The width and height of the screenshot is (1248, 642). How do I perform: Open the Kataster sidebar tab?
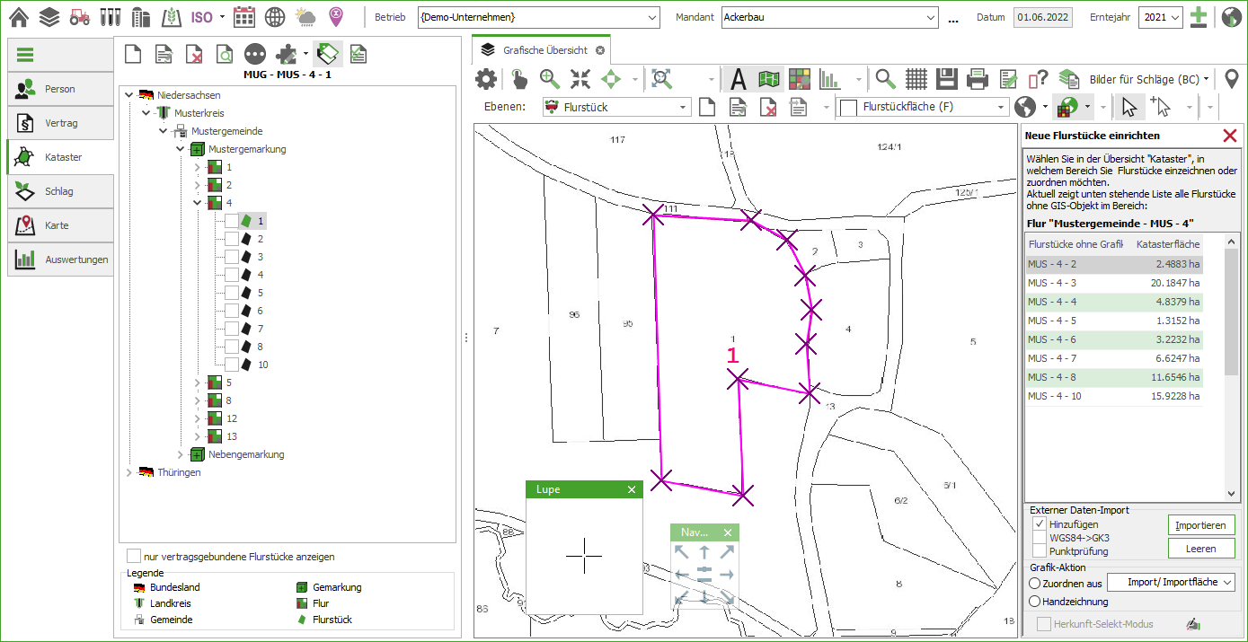pyautogui.click(x=61, y=157)
